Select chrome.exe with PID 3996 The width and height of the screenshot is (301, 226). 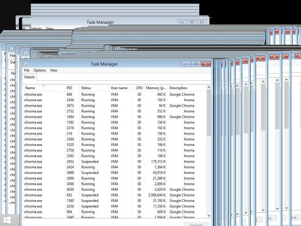coord(114,178)
